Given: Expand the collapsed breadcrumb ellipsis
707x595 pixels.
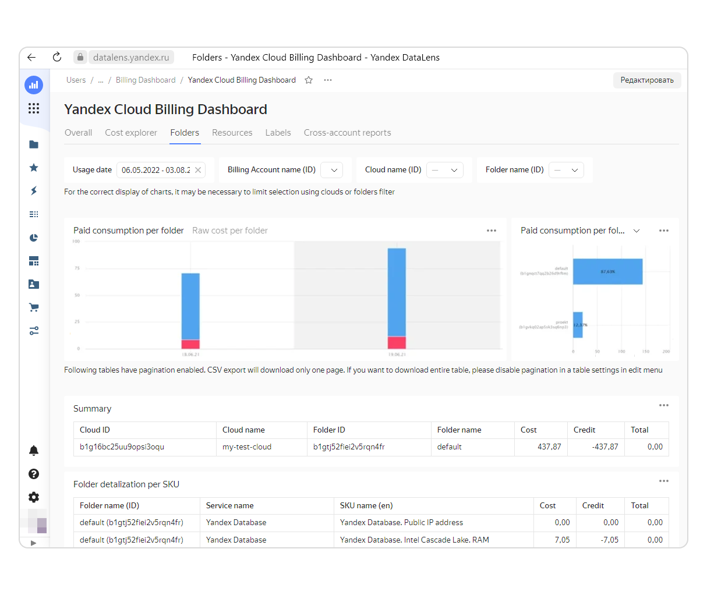Looking at the screenshot, I should [101, 80].
